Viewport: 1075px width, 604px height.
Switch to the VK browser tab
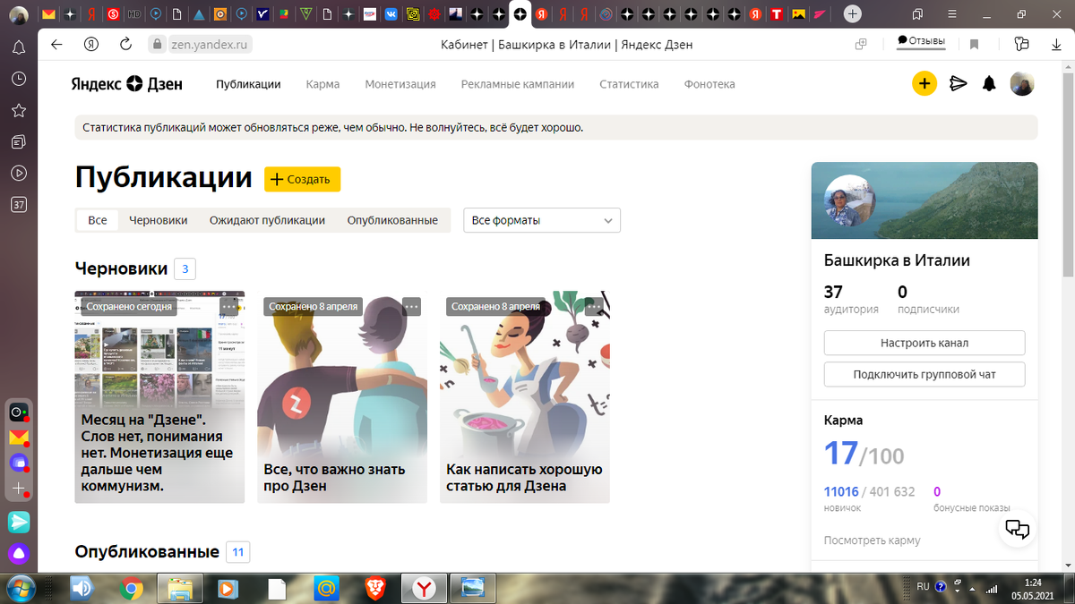391,14
